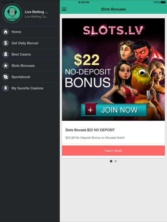Click the Home house icon
The width and height of the screenshot is (167, 222).
[6, 32]
